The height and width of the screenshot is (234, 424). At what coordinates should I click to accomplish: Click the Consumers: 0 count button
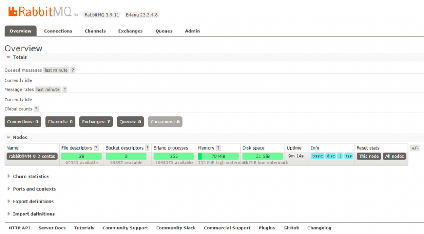[165, 122]
